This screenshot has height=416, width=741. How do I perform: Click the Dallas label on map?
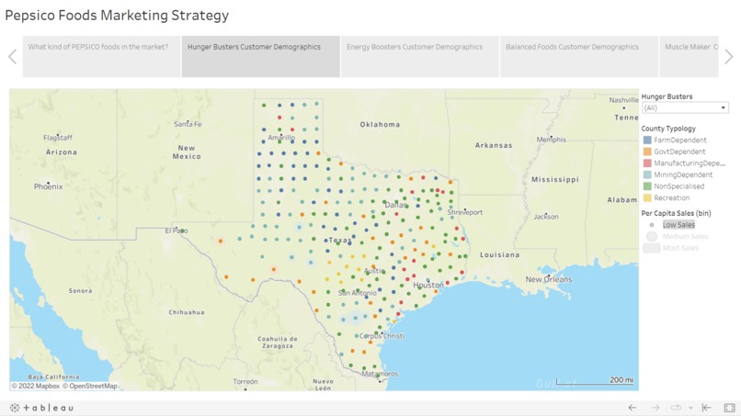(395, 205)
